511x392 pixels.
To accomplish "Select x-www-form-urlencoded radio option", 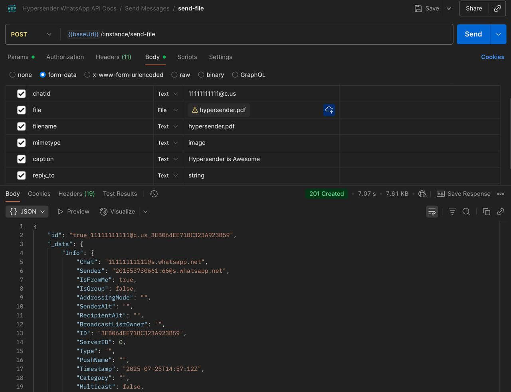I will click(x=87, y=75).
